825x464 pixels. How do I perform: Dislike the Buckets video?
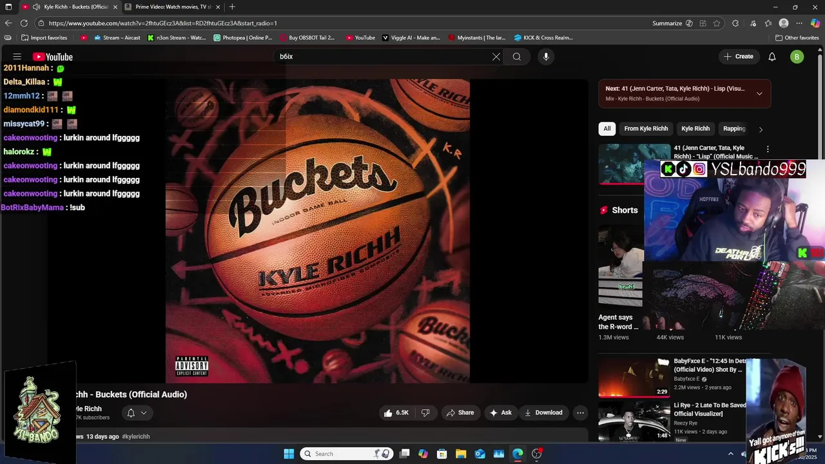425,412
